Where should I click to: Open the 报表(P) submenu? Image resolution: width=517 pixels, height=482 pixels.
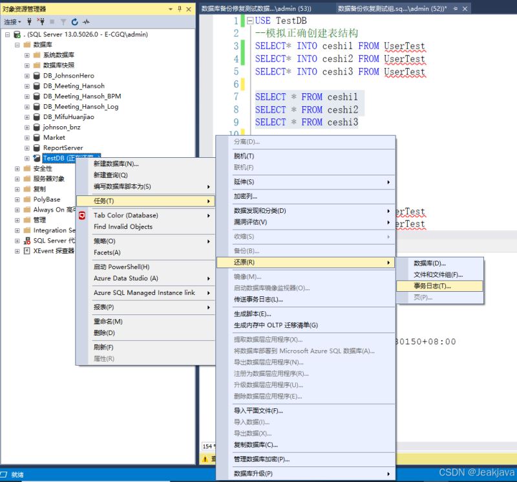pos(145,307)
